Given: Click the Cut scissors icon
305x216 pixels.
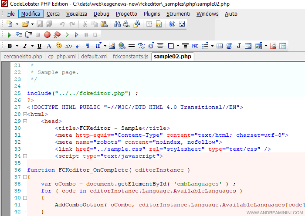Looking at the screenshot, I should click(85, 24).
